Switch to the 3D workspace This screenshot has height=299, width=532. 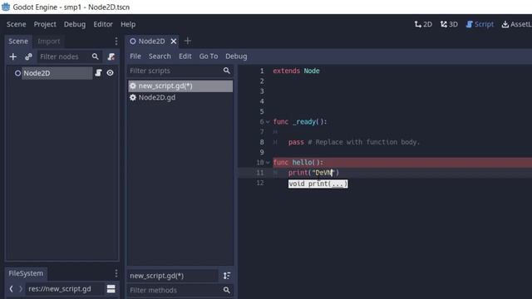pos(449,24)
